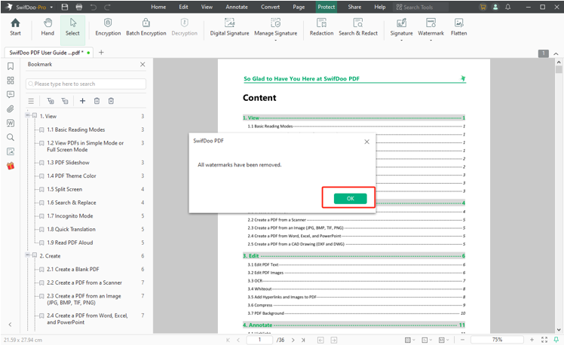Click the page number field
The height and width of the screenshot is (345, 564).
click(x=259, y=340)
